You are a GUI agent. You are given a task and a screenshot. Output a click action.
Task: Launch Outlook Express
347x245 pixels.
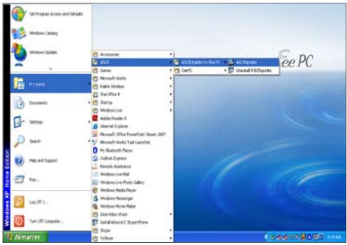133,158
